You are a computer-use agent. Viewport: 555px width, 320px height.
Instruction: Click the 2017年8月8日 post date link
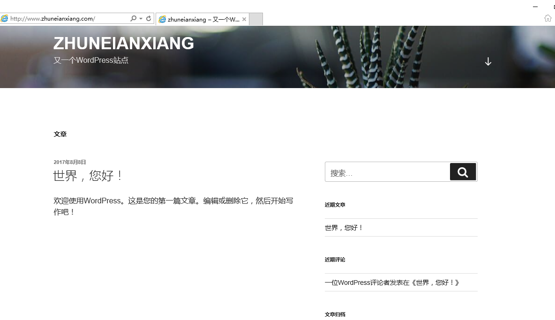click(x=70, y=162)
